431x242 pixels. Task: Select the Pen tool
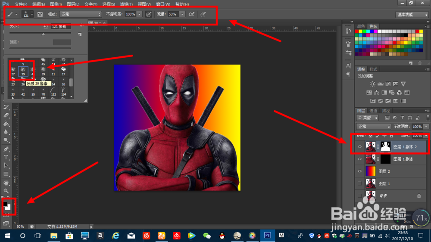point(6,149)
